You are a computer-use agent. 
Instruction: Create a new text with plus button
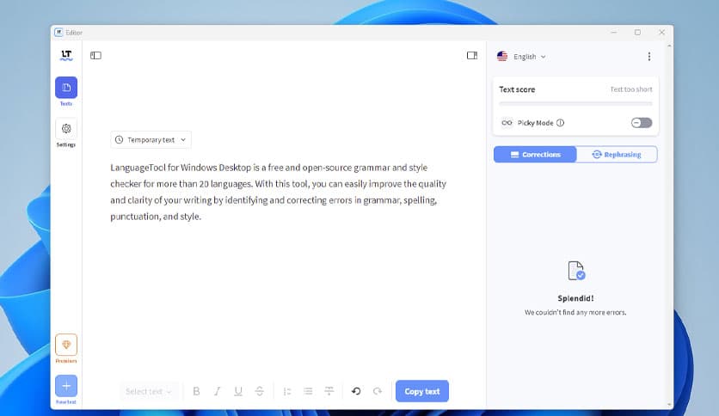click(x=66, y=386)
